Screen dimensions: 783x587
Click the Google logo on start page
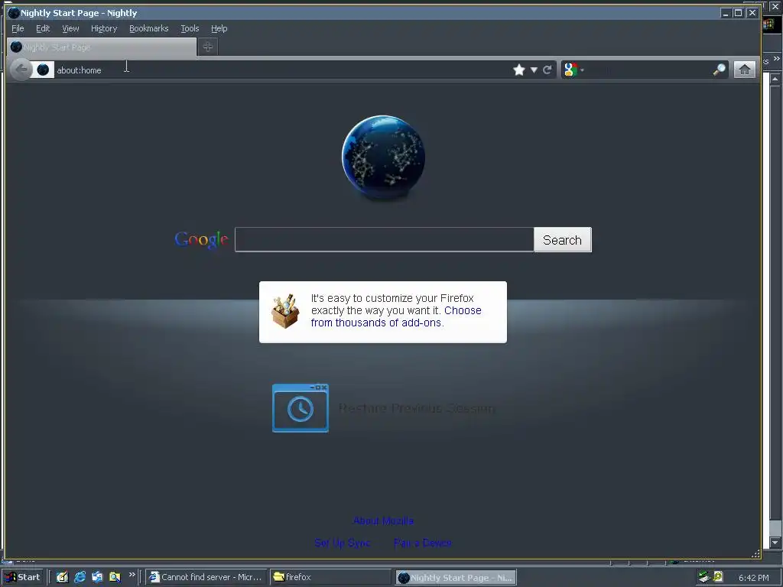point(201,240)
